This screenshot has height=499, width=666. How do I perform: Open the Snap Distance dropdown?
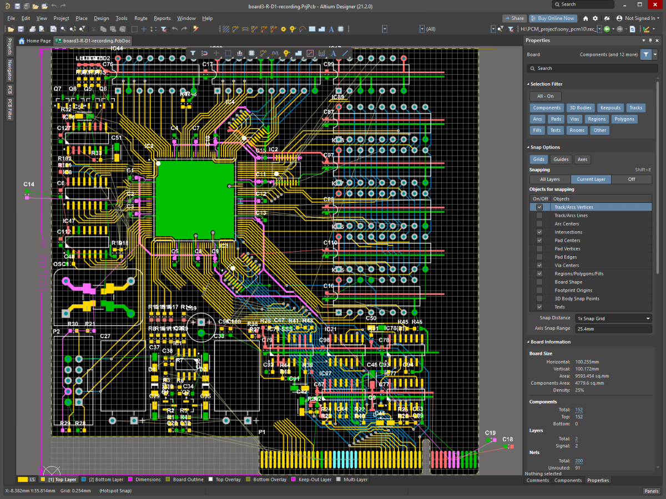coord(613,318)
